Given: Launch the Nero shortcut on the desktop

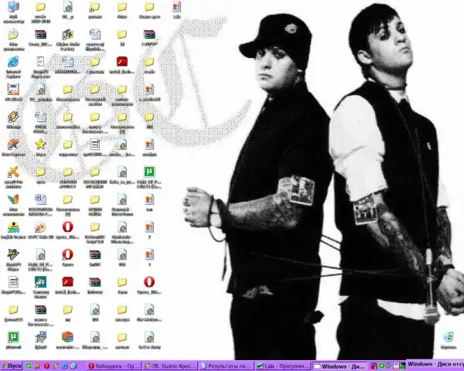Looking at the screenshot, I should click(13, 144).
